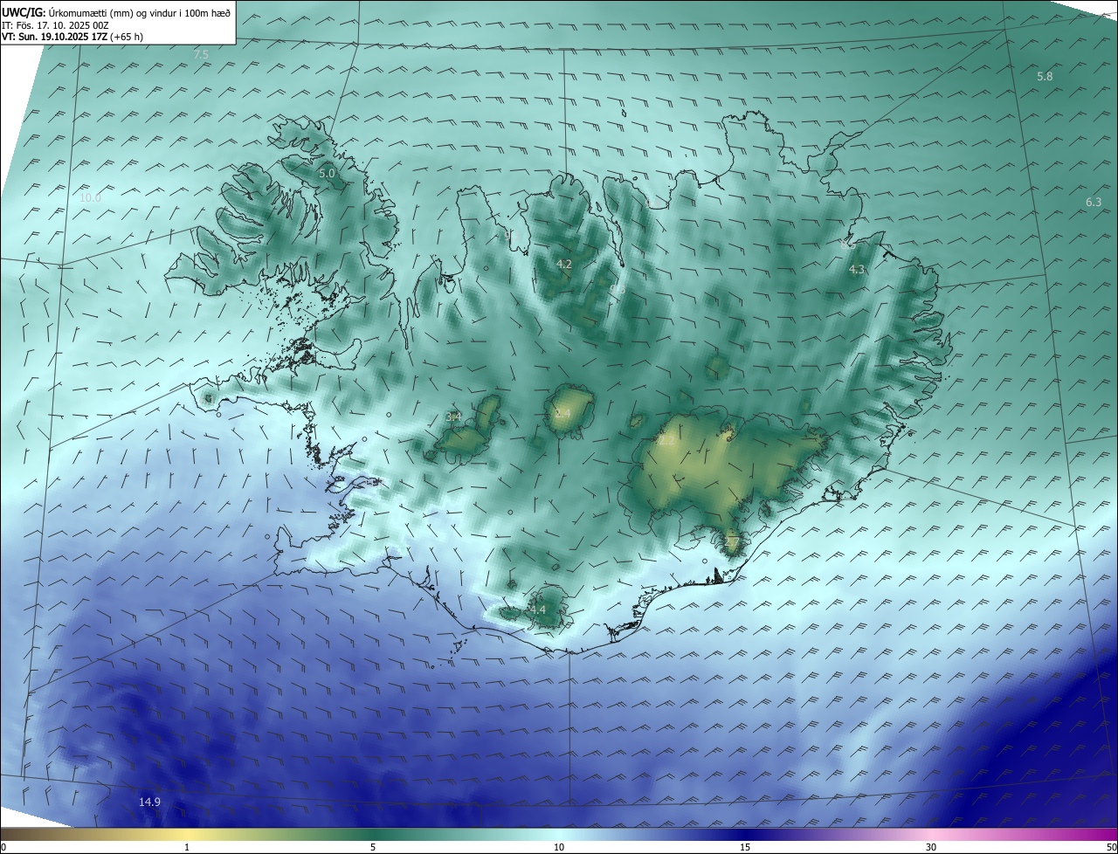This screenshot has width=1118, height=854.
Task: Select the glacier value label 2.4
Action: 562,414
